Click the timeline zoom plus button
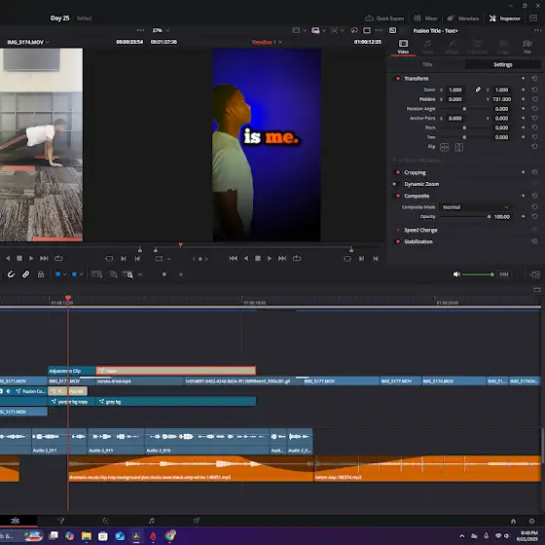 181,274
